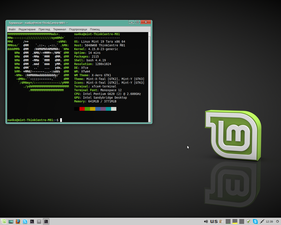Click the 12:39 clock
This screenshot has height=225, width=281.
point(269,222)
